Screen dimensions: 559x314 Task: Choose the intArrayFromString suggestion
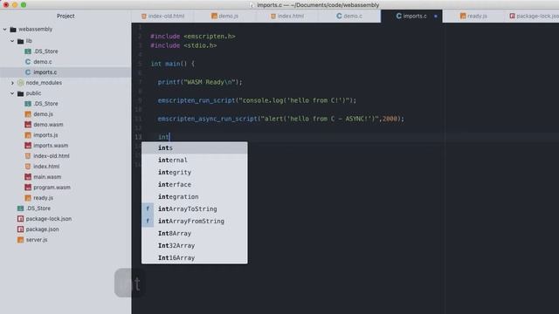(x=194, y=221)
